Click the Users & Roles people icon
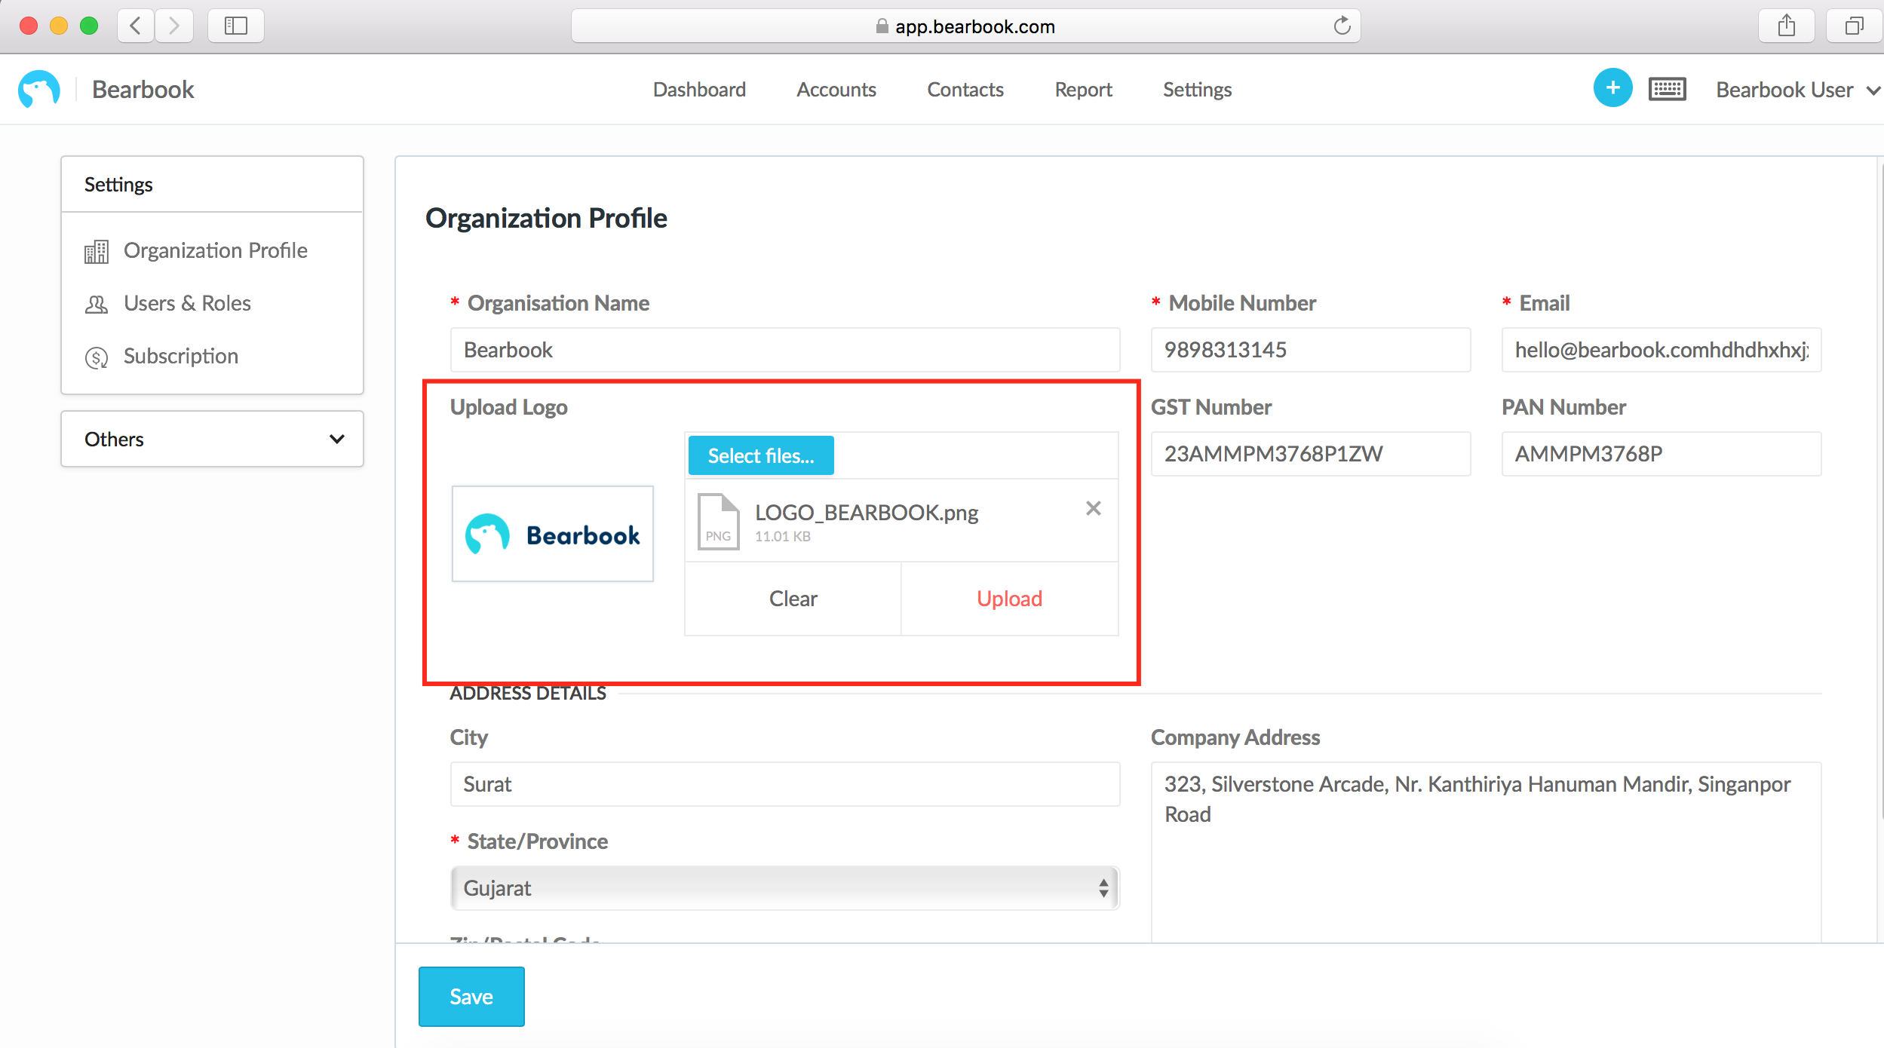 pyautogui.click(x=97, y=304)
